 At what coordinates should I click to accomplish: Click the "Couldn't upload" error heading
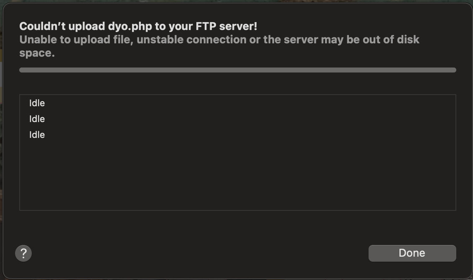[138, 26]
